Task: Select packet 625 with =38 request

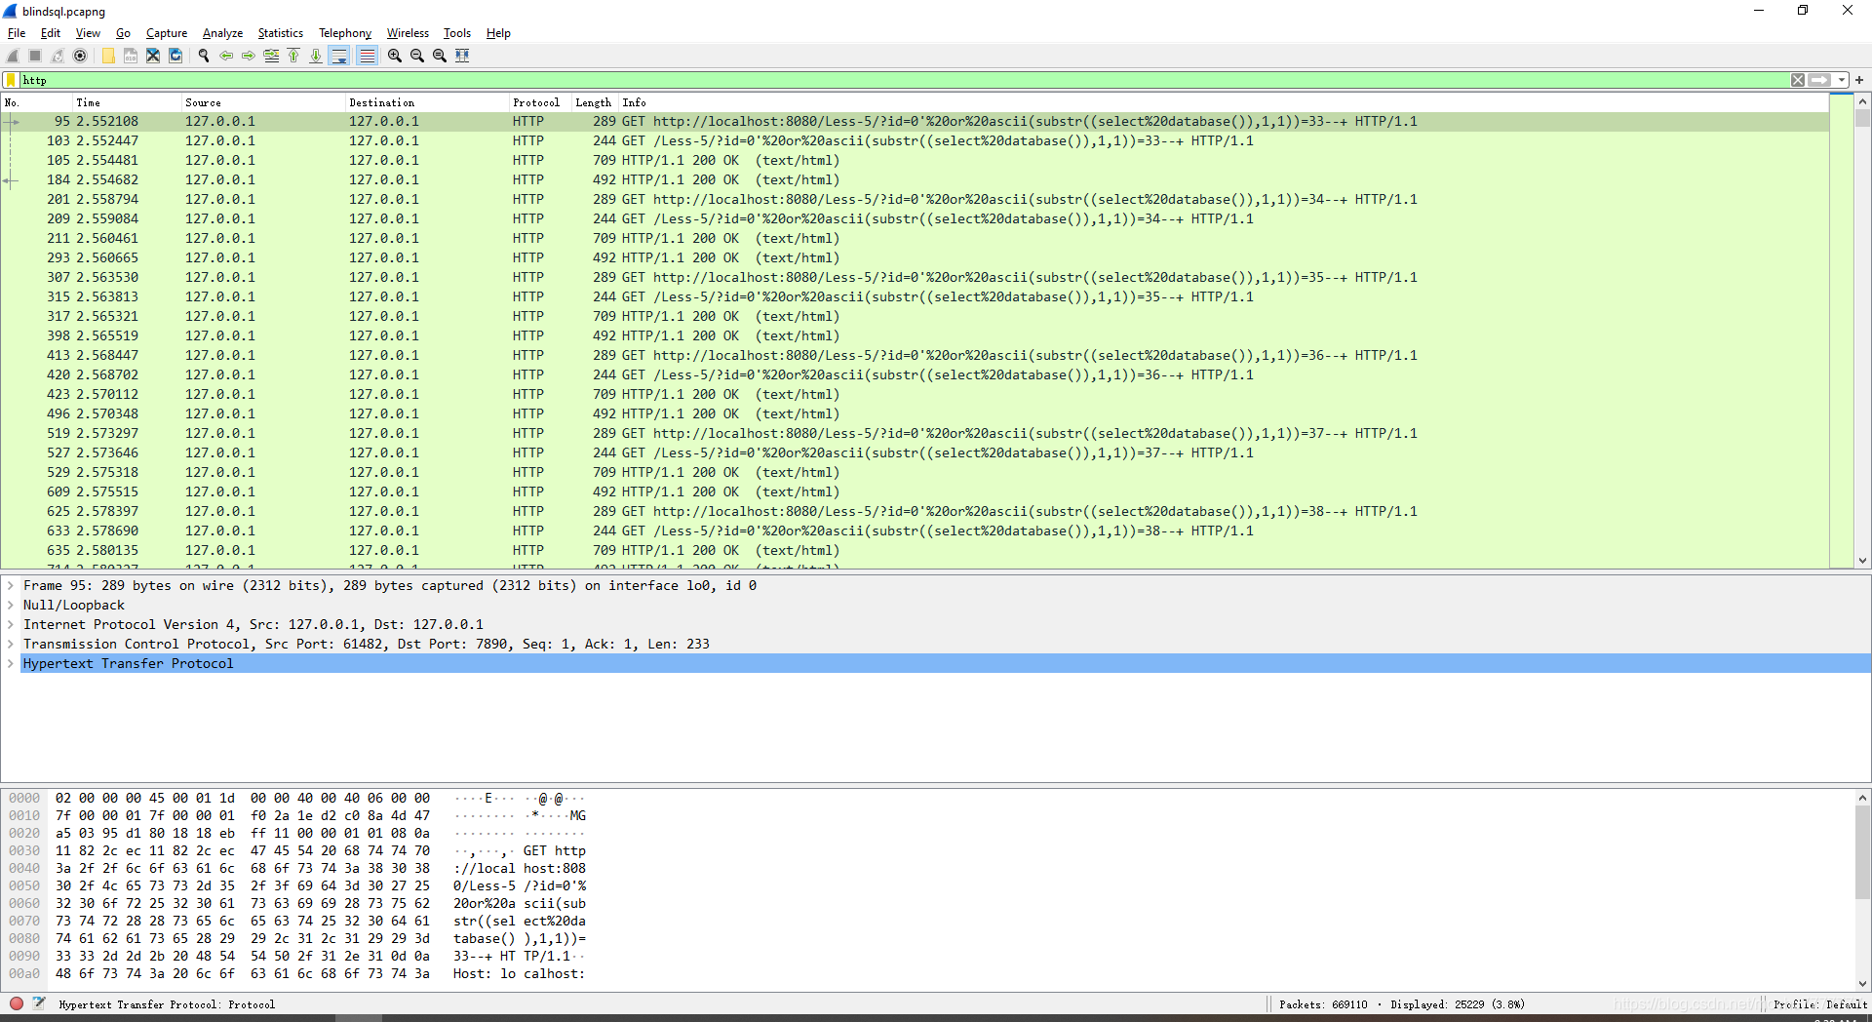Action: pyautogui.click(x=915, y=512)
